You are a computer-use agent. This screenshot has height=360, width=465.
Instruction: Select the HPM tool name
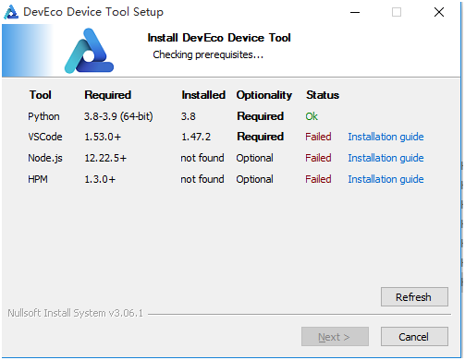(38, 179)
